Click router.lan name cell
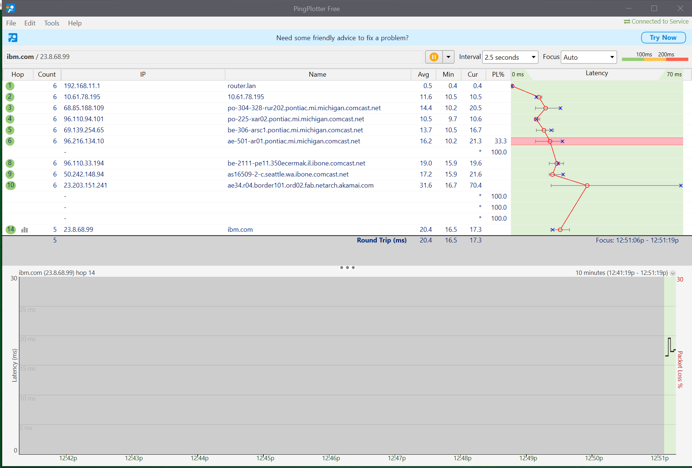 pos(242,86)
